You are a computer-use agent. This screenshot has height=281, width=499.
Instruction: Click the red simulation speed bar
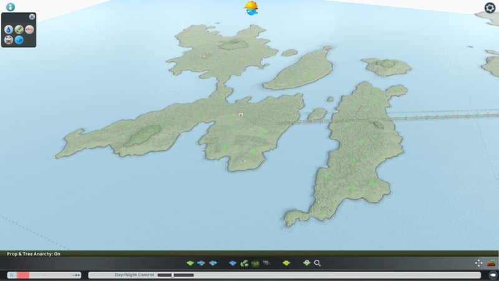click(x=23, y=275)
